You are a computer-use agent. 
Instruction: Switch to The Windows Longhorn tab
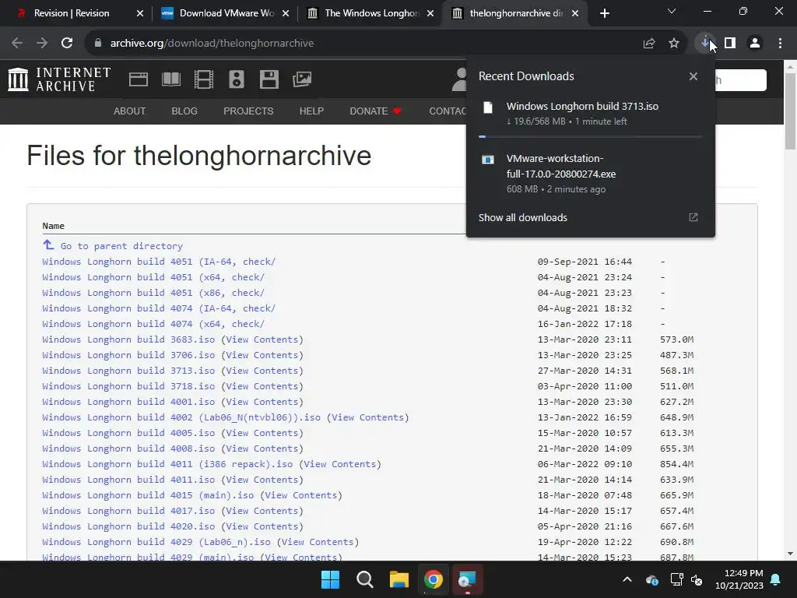tap(371, 13)
